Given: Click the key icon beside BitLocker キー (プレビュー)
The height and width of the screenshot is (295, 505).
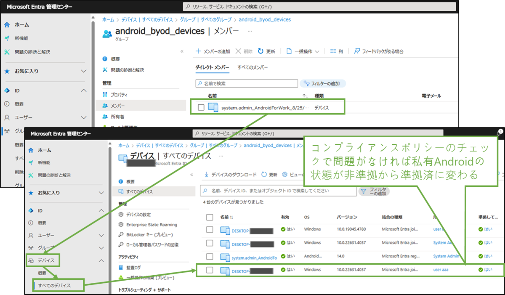Looking at the screenshot, I should point(121,234).
